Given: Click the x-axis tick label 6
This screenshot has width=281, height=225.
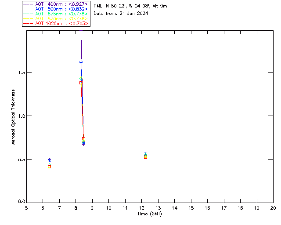Looking at the screenshot, I should [x=43, y=208].
